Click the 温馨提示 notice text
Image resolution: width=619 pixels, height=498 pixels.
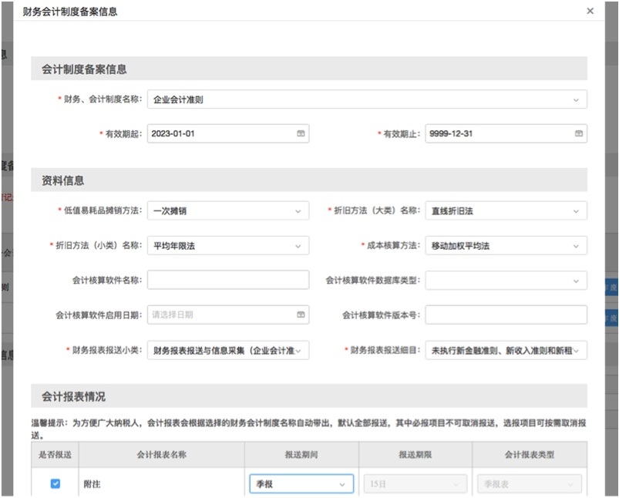(x=308, y=429)
